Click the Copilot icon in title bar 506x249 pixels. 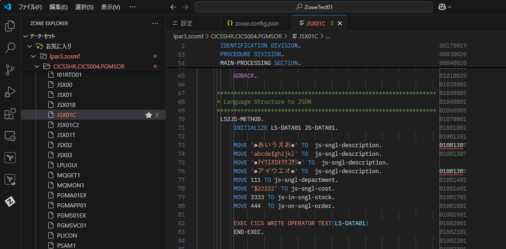[442, 7]
